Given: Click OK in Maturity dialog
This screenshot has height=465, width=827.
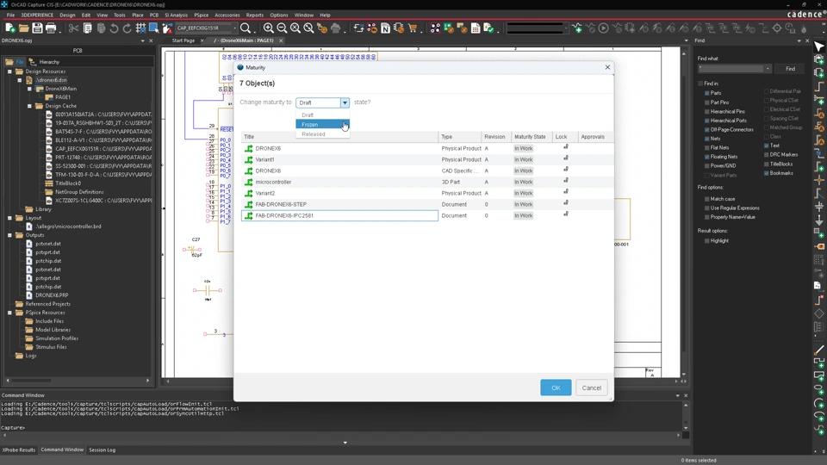Looking at the screenshot, I should [x=556, y=387].
